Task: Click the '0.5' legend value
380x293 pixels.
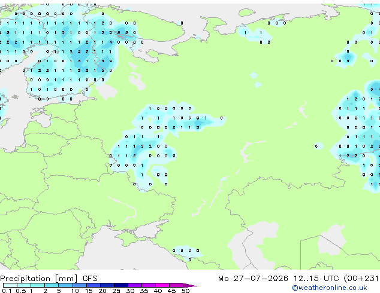Action: coord(20,291)
